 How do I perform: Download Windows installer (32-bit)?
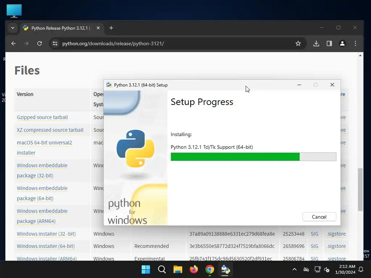[46, 234]
